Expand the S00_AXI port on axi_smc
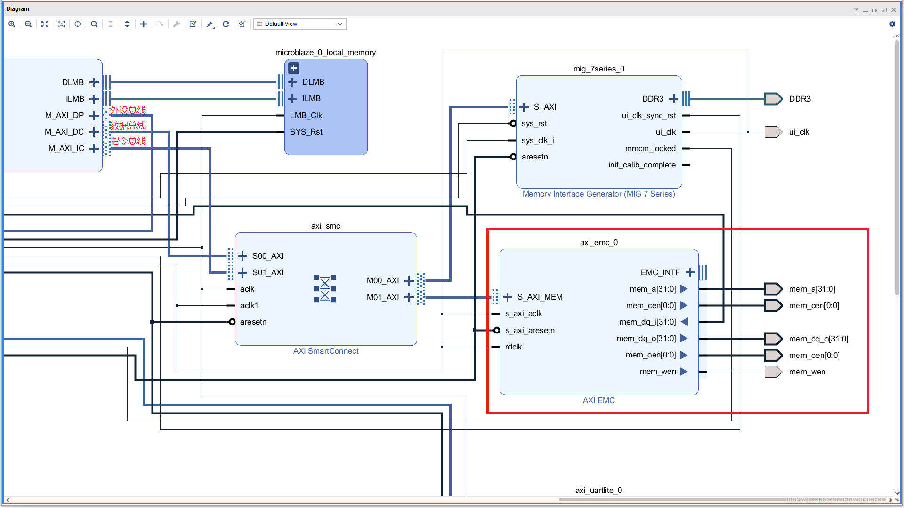Screen dimensions: 904x508 tap(243, 256)
